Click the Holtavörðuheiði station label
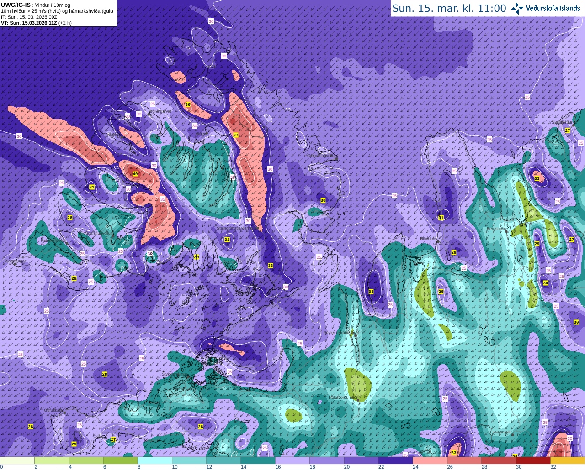Screen dimensions: 585x470 [x=343, y=397]
